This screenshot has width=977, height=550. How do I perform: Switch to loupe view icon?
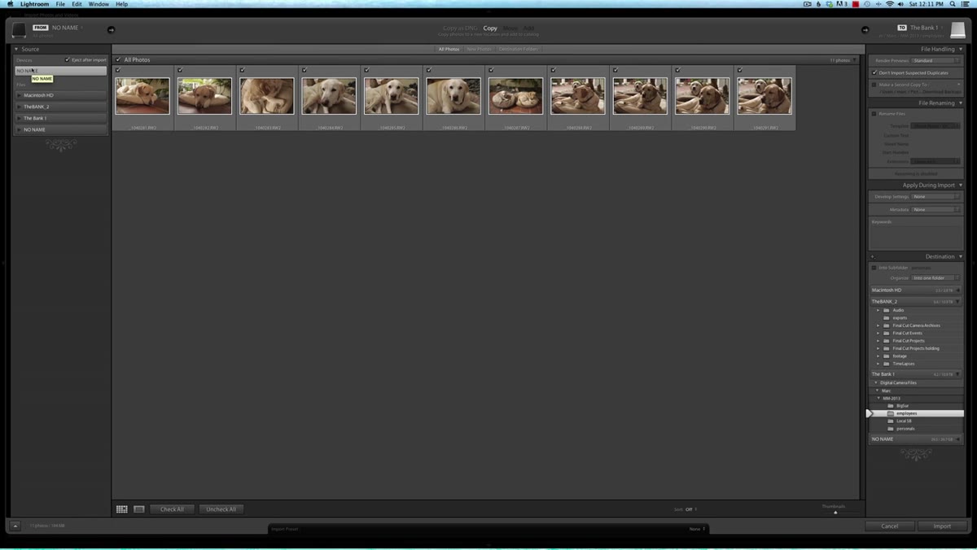click(138, 509)
